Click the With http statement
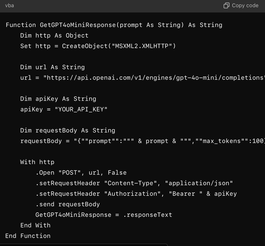Viewport: 265px width, 246px height. click(37, 162)
